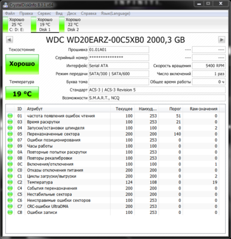Click the Прошивка field showing 01.01A01
Screen dimensions: 231x239
[118, 50]
